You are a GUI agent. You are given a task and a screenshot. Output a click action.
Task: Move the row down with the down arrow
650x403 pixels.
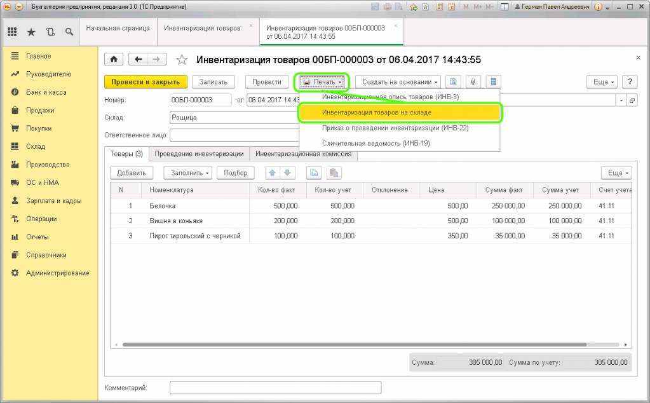tap(287, 173)
